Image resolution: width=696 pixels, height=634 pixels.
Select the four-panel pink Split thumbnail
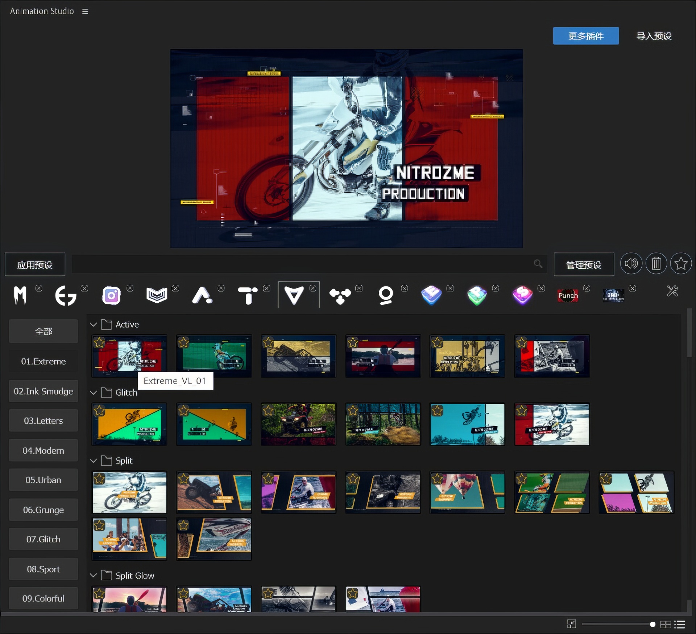(636, 492)
